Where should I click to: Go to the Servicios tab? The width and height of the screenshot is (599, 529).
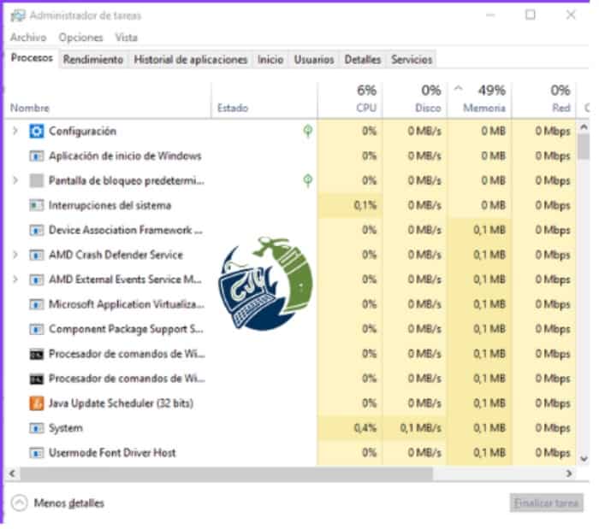[x=412, y=60]
